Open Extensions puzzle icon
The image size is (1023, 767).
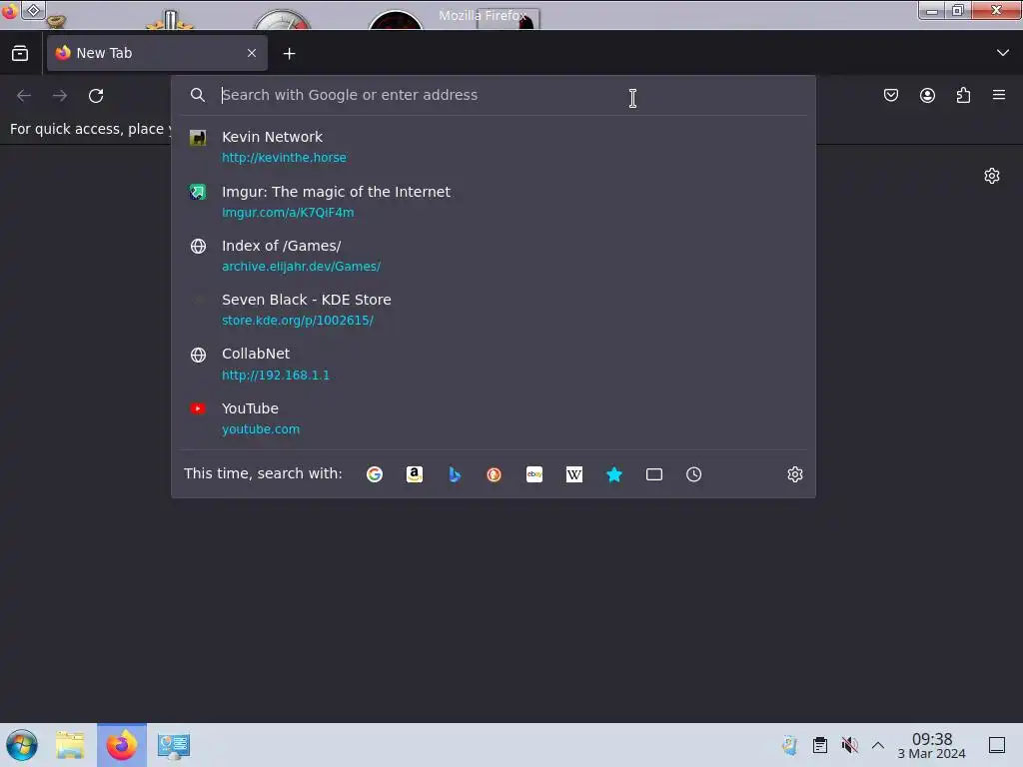(963, 95)
